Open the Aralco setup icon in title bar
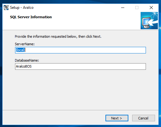This screenshot has height=127, width=161. pyautogui.click(x=6, y=8)
